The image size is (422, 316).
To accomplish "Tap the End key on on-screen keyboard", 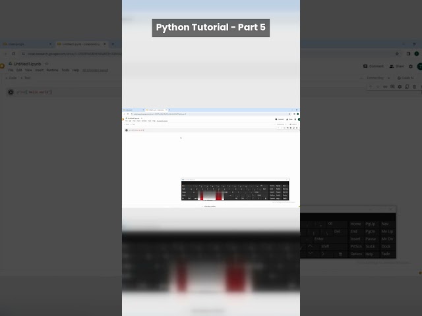I will click(353, 231).
